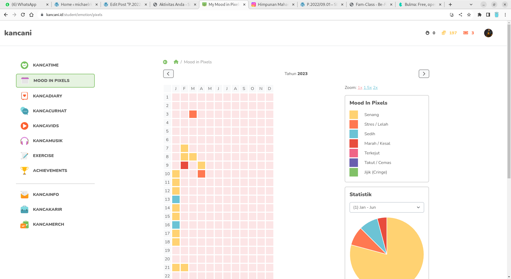Switch to the Himpunan Instagram tab
Image resolution: width=511 pixels, height=279 pixels.
tap(273, 5)
